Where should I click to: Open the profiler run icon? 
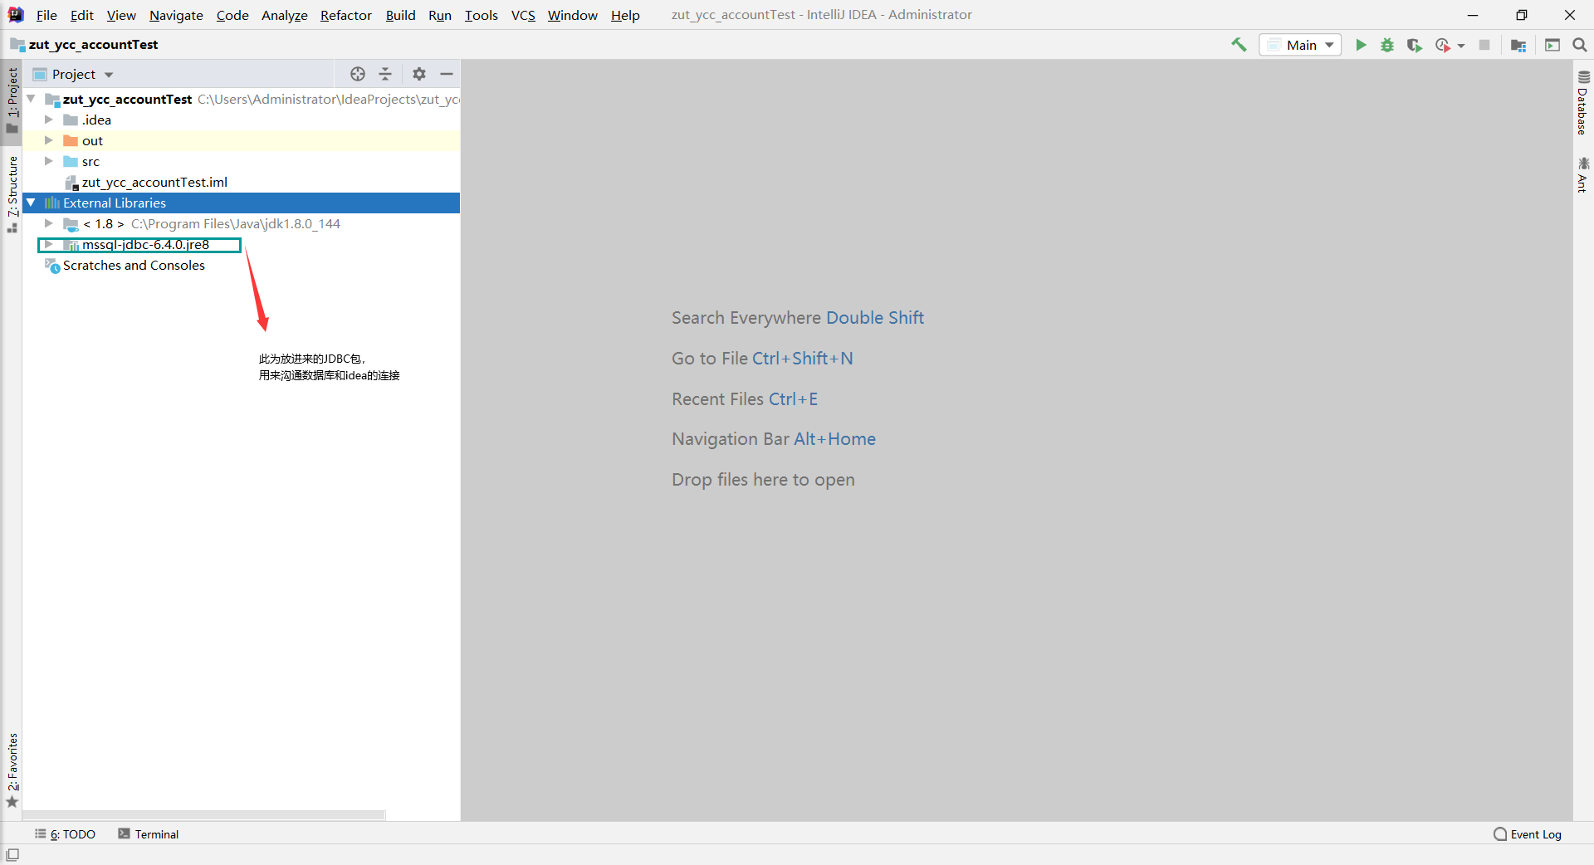(x=1443, y=45)
